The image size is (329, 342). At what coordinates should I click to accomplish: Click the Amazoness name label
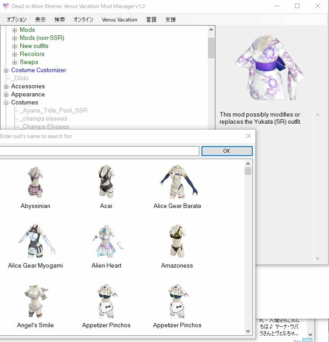[177, 265]
